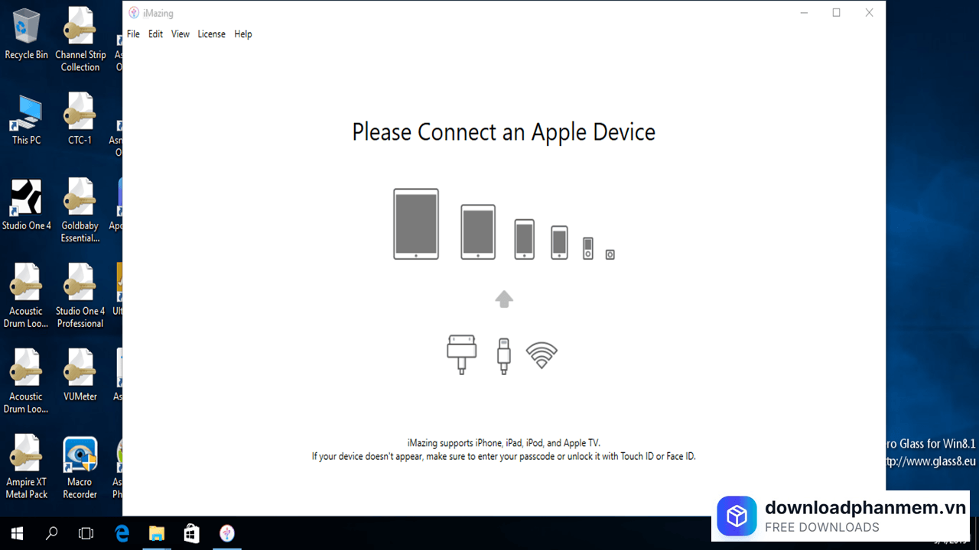Select Acoustic Drum Loops file above Studio One 4 Professional row

27,296
